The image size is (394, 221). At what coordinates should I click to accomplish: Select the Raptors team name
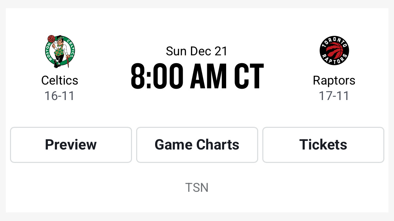click(x=334, y=80)
